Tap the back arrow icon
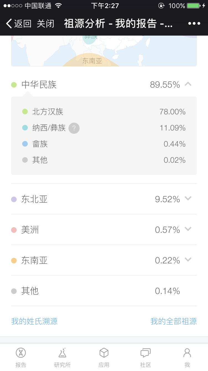Viewport: 208px width, 371px height. pyautogui.click(x=9, y=24)
